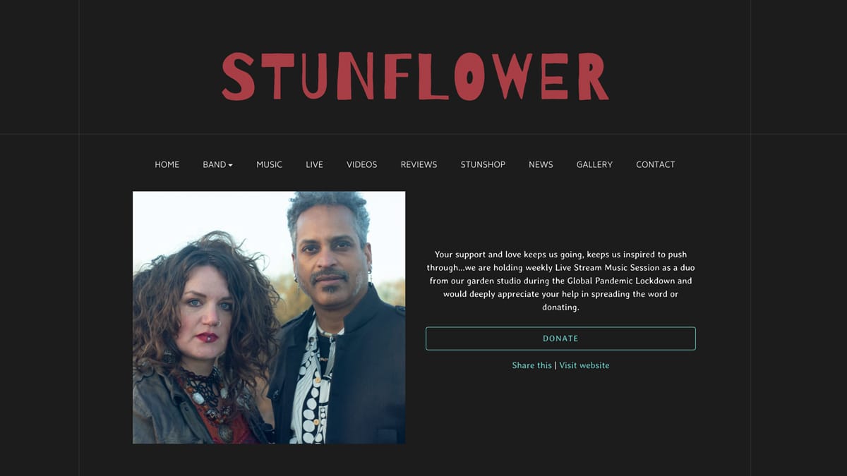Screen dimensions: 847x476
Task: Expand the BAND dropdown caret
Action: pyautogui.click(x=230, y=165)
